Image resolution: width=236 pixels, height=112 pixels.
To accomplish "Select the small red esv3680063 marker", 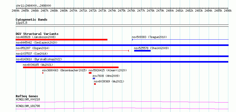I will point(43,73).
